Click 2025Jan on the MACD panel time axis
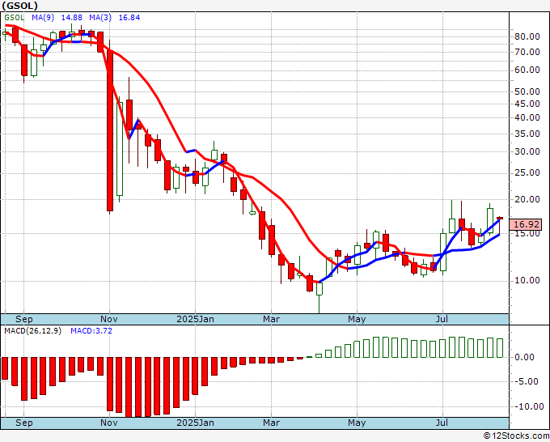Image resolution: width=550 pixels, height=442 pixels. pos(196,423)
